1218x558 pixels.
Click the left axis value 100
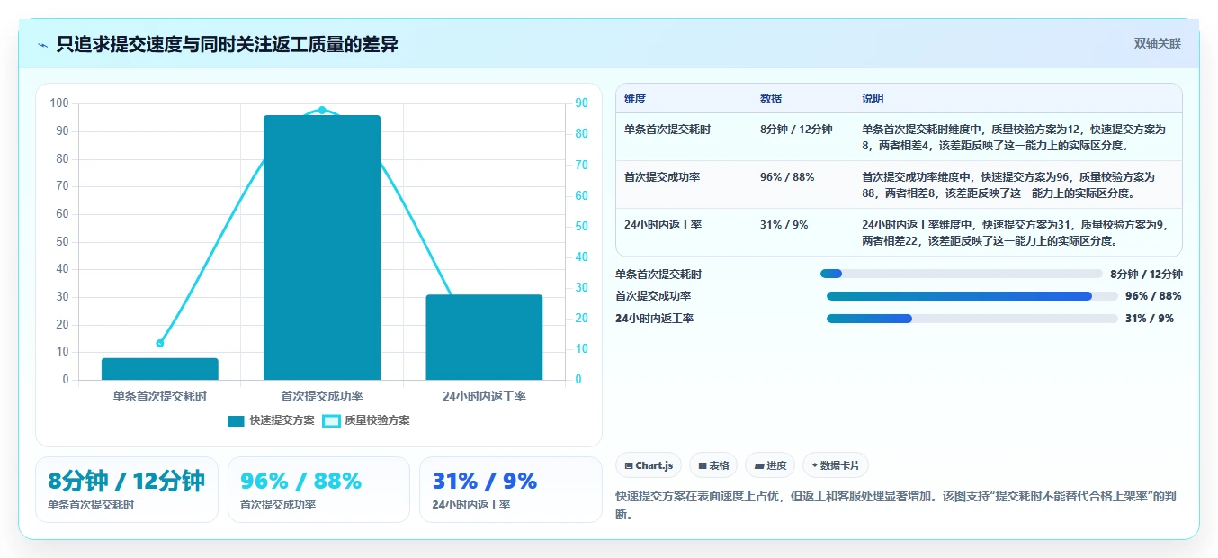[59, 103]
